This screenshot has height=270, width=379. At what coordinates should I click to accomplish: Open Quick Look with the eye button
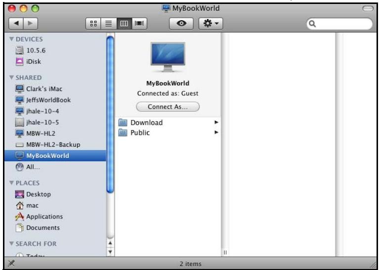point(181,23)
